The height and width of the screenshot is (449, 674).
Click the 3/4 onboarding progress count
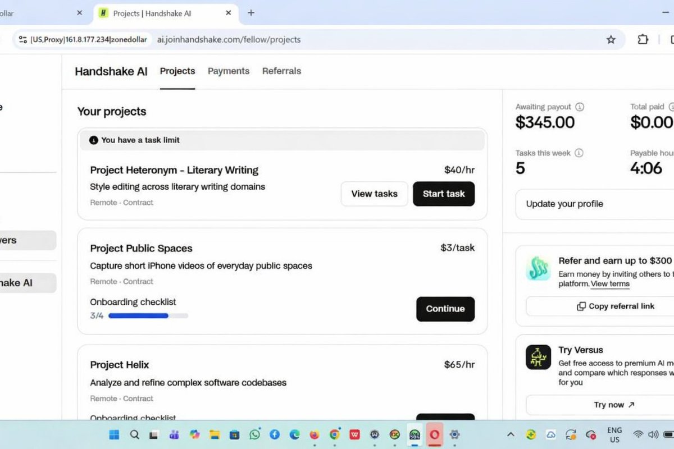[x=97, y=316]
